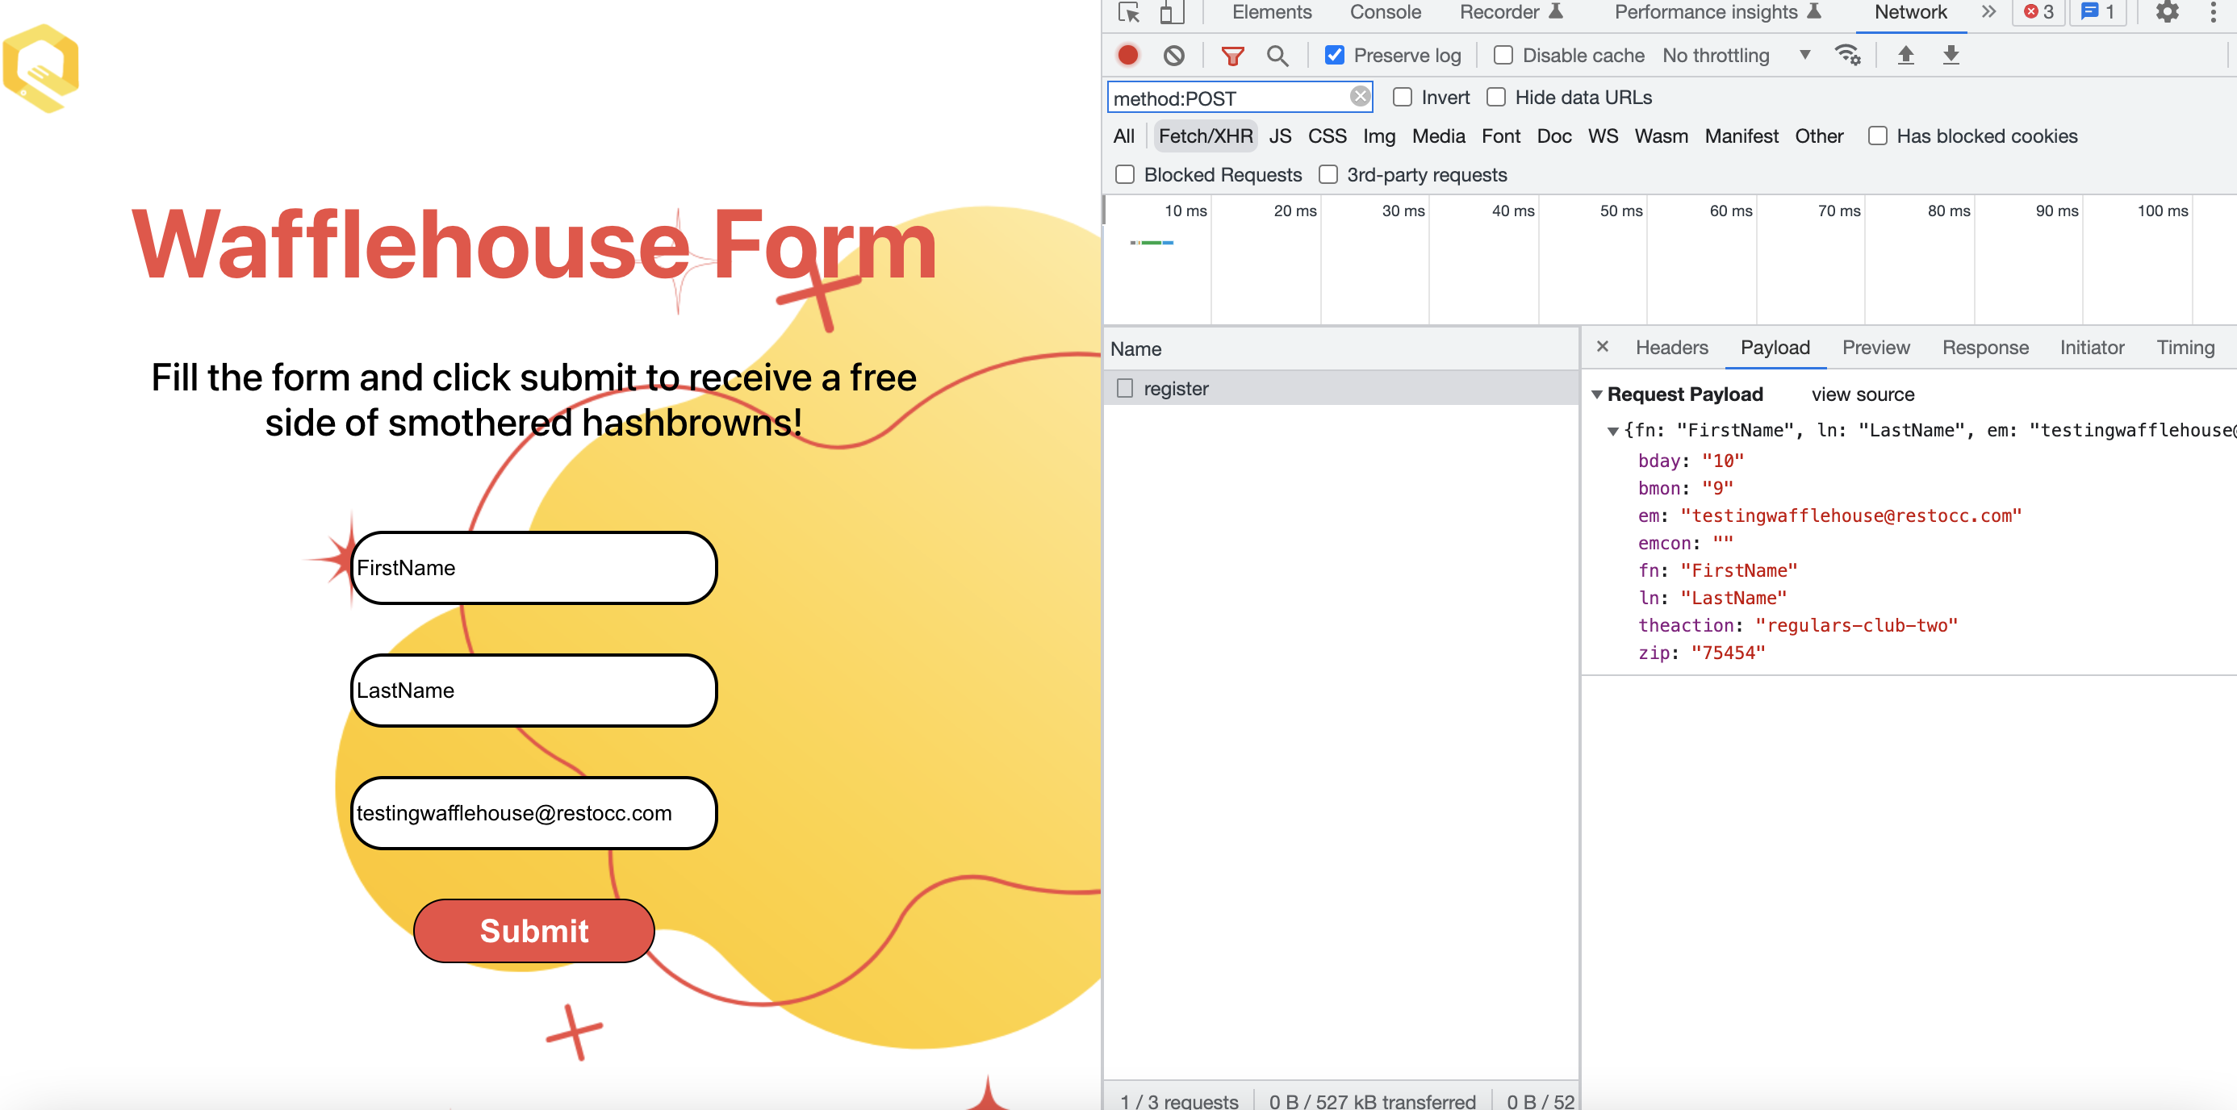
Task: Click the view source link
Action: click(1863, 395)
